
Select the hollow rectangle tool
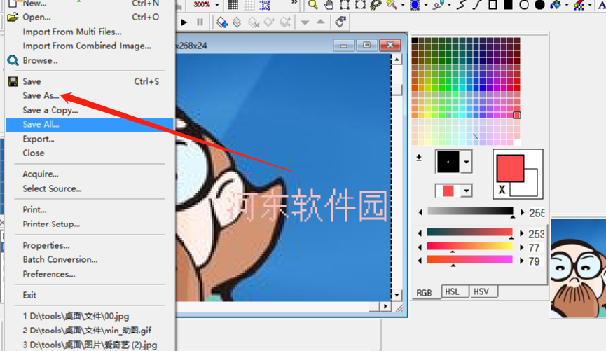click(493, 5)
